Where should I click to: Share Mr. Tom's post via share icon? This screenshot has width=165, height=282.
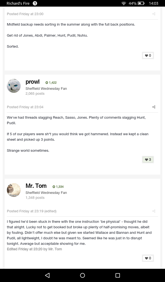(154, 211)
